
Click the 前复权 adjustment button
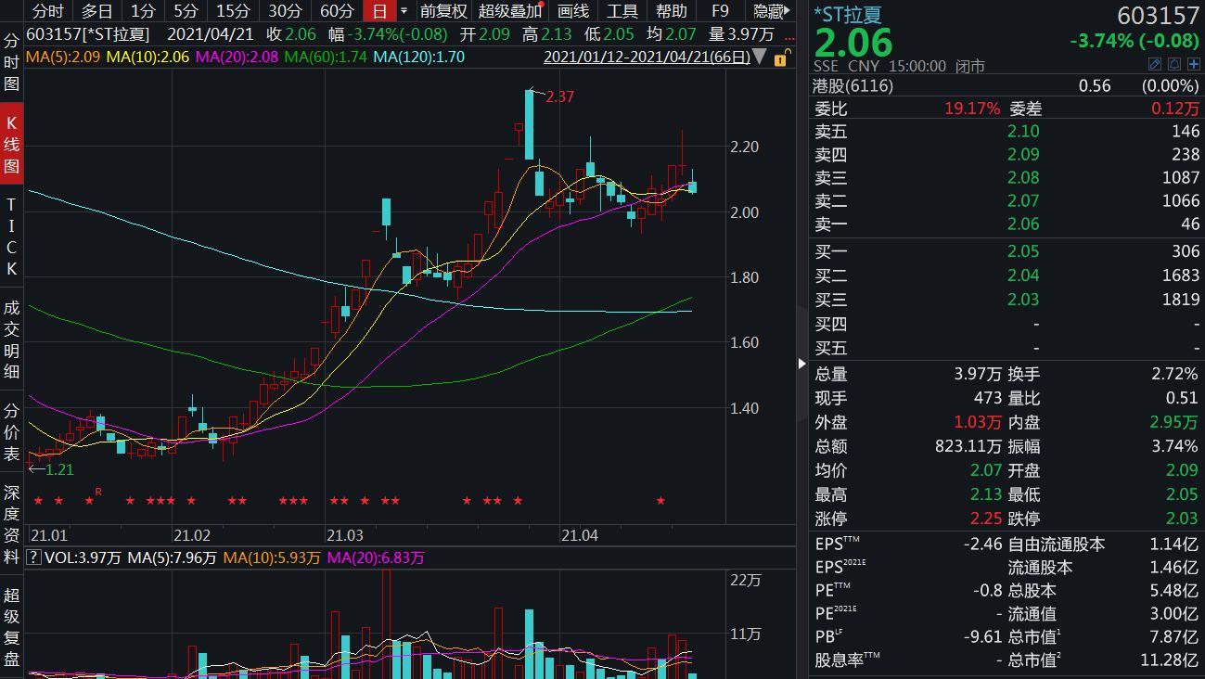[x=443, y=11]
